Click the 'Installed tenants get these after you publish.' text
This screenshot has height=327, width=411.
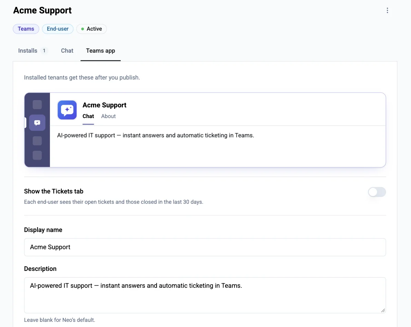click(82, 77)
